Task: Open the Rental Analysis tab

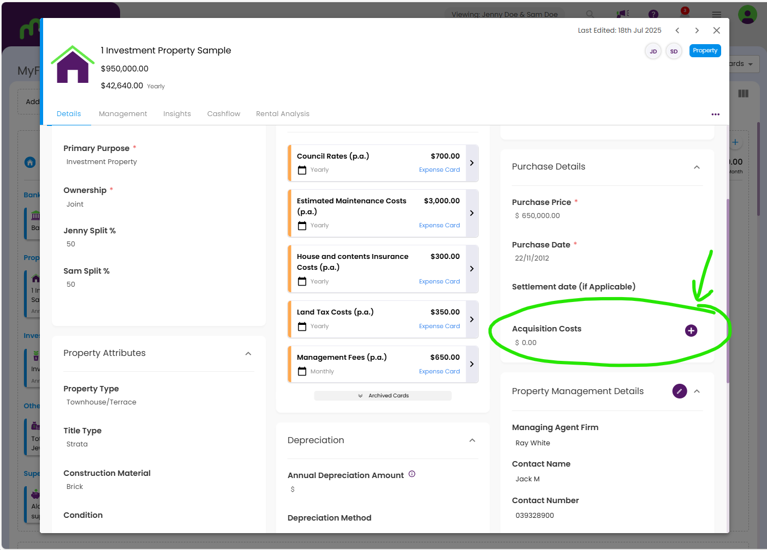Action: pyautogui.click(x=282, y=114)
